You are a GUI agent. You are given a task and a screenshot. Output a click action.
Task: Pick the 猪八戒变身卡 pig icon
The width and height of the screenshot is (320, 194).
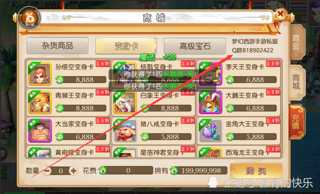pos(125,131)
